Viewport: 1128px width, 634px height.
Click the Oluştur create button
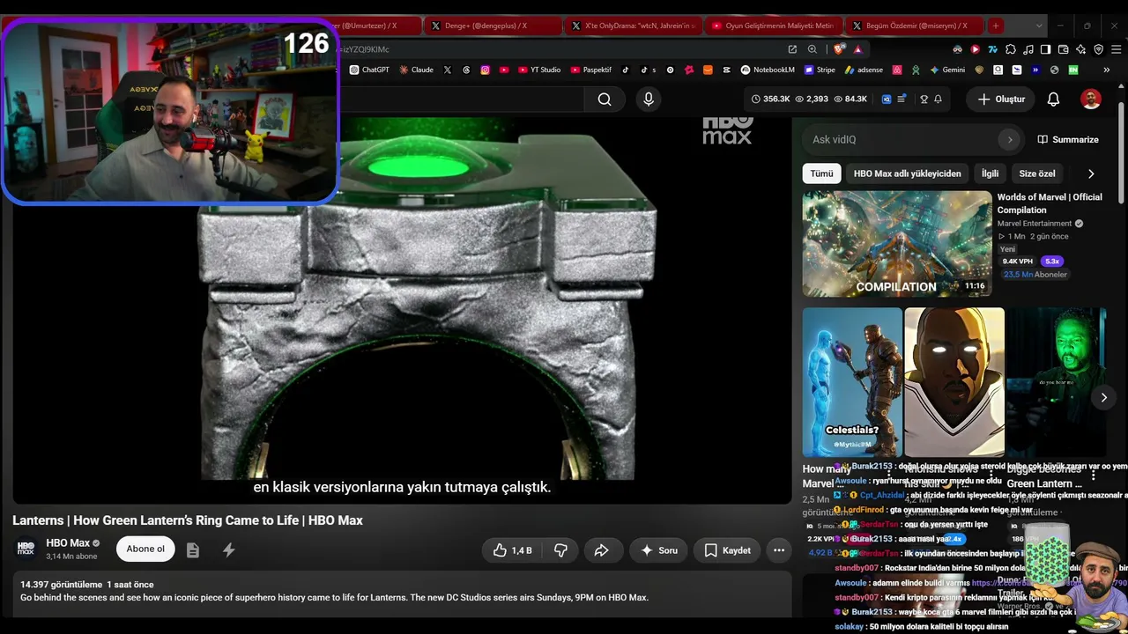click(1001, 100)
